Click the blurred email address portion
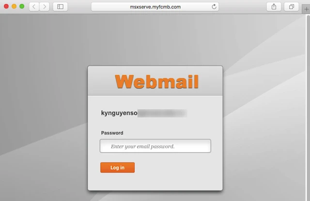The image size is (310, 201). pyautogui.click(x=162, y=113)
